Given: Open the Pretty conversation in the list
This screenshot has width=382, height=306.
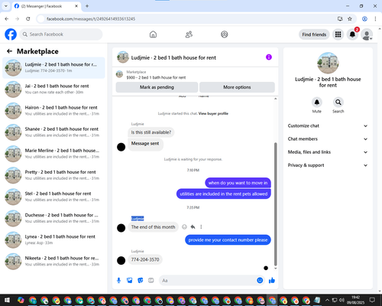Looking at the screenshot, I should [x=53, y=175].
